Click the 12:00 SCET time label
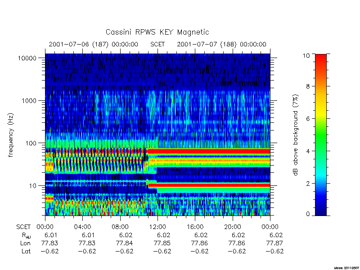The width and height of the screenshot is (360, 270). coord(157,227)
